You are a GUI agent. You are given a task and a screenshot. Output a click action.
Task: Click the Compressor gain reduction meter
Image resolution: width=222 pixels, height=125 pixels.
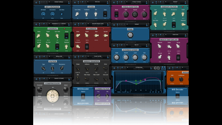click(x=53, y=96)
